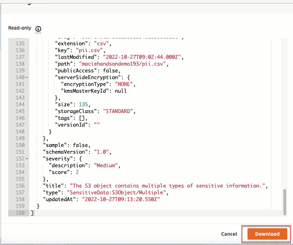Click the Download button

pyautogui.click(x=267, y=234)
